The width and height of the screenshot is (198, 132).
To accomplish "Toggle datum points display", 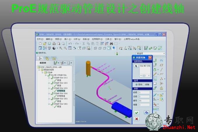I will [x=130, y=48].
